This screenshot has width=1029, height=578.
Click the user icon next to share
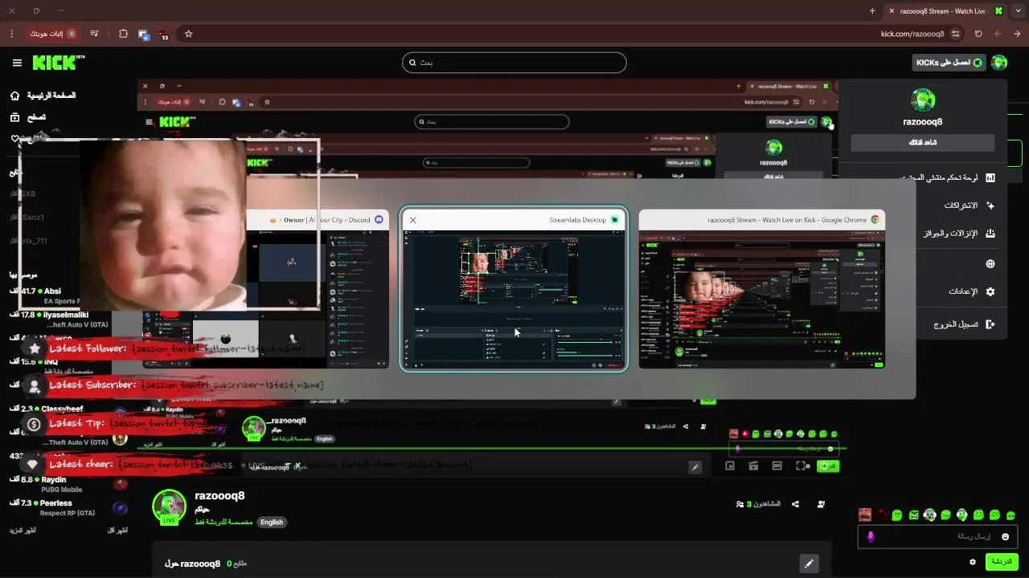[821, 504]
